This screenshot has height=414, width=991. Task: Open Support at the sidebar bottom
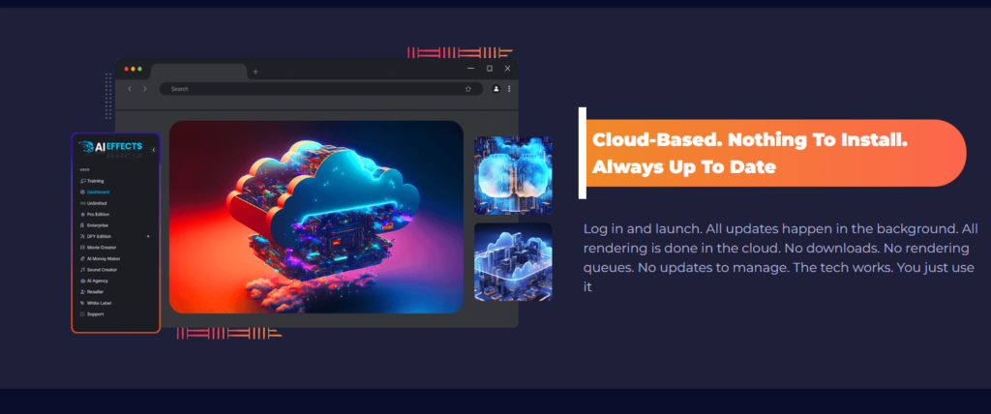pos(92,314)
